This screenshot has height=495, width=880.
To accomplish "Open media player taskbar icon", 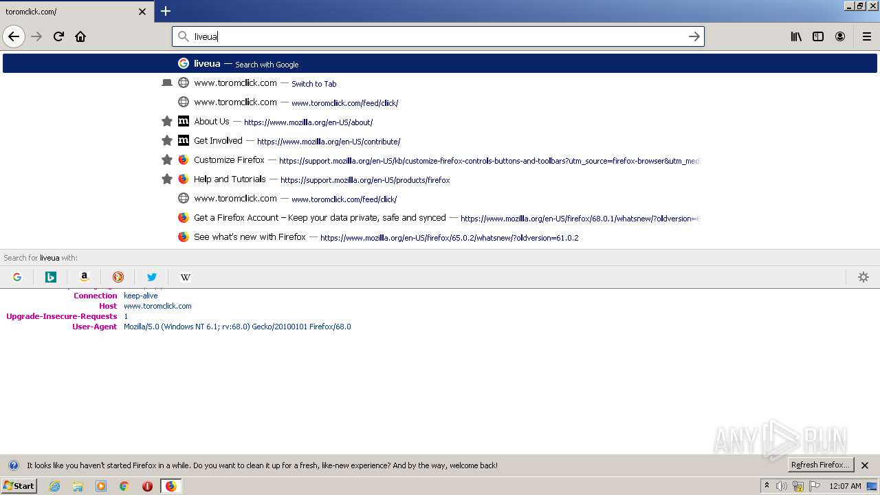I will pos(101,486).
